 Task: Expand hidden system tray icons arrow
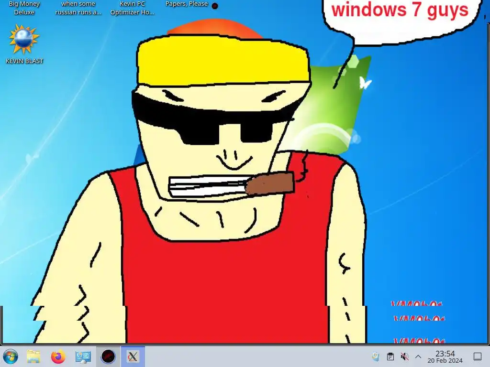[x=418, y=356]
